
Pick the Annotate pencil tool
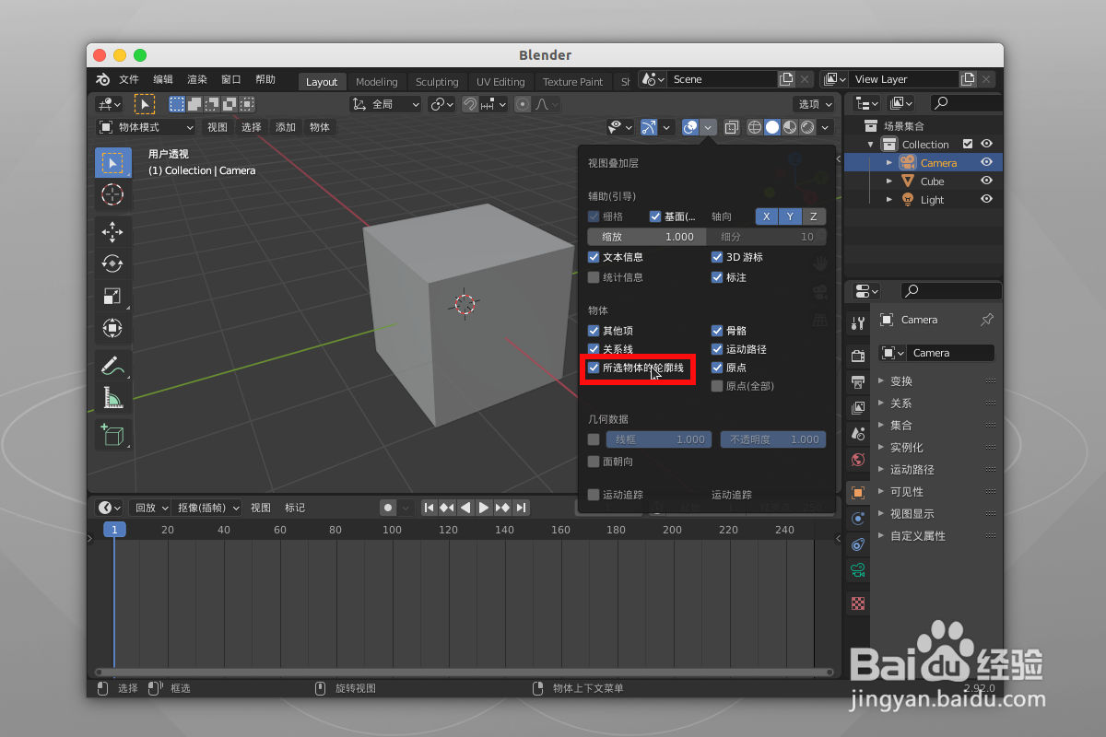point(112,366)
